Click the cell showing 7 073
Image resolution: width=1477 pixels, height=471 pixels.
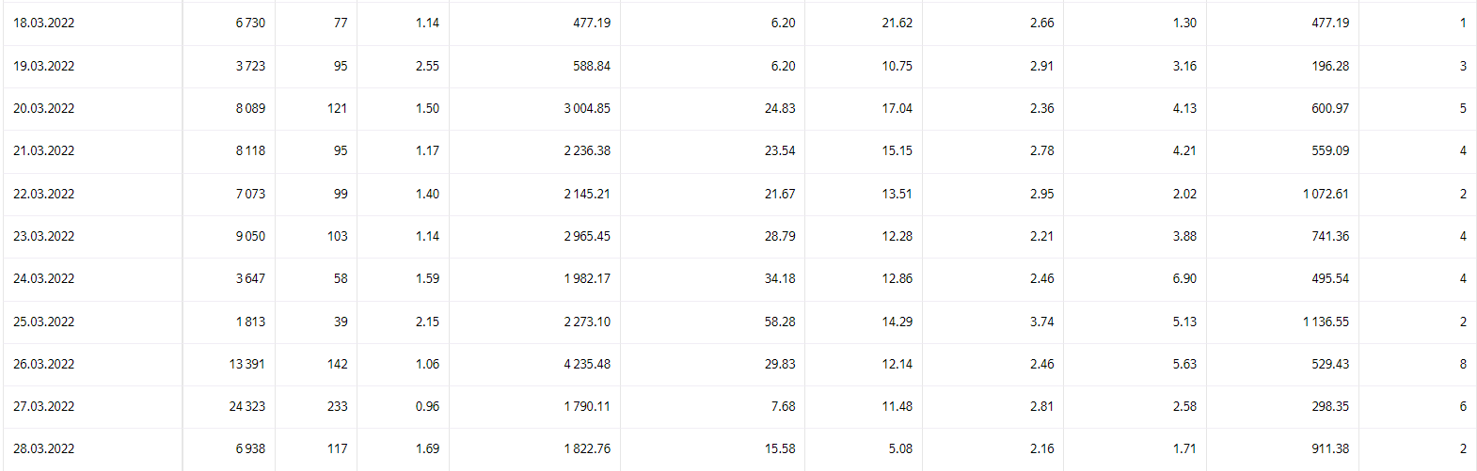click(250, 194)
